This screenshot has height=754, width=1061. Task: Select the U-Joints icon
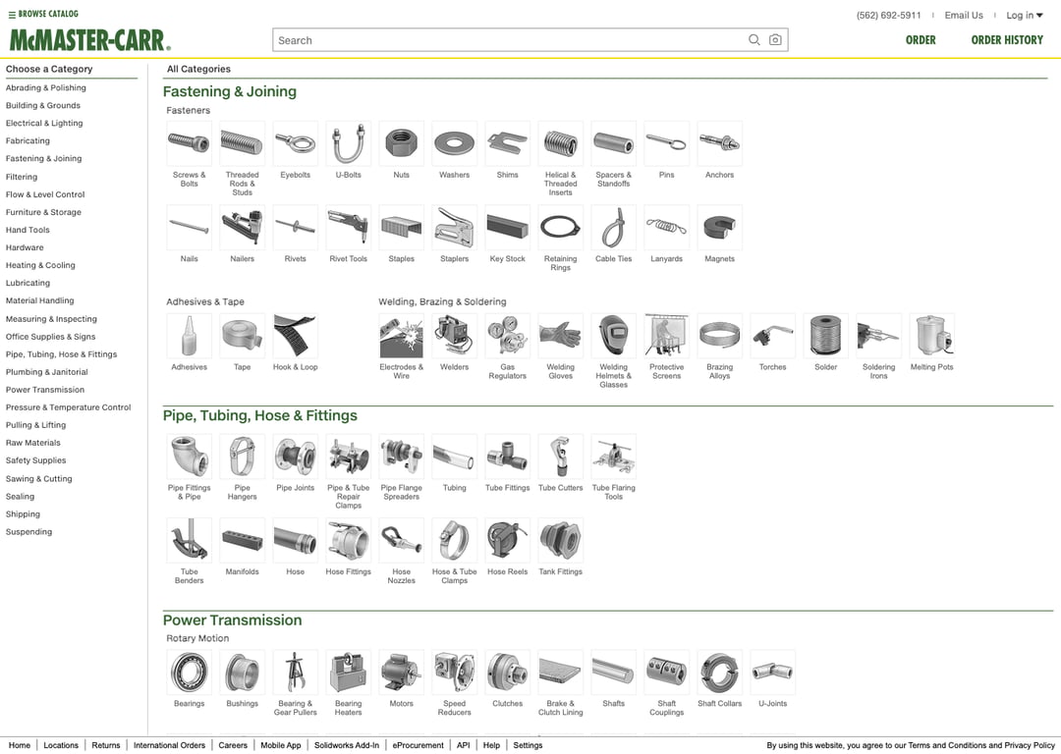[x=772, y=673]
